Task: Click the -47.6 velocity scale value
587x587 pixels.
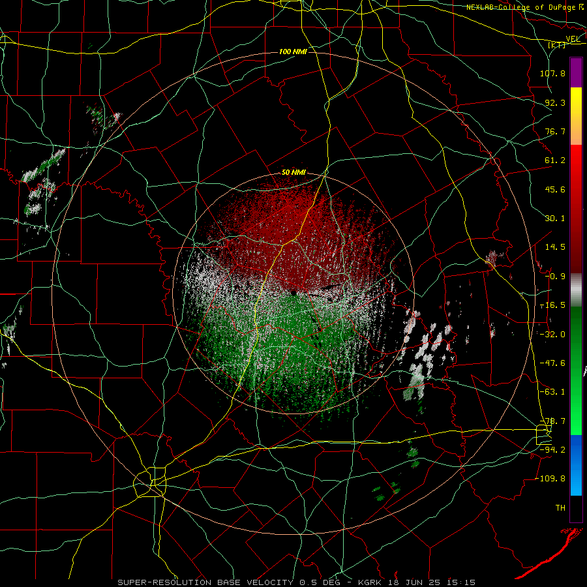Action: pos(552,363)
